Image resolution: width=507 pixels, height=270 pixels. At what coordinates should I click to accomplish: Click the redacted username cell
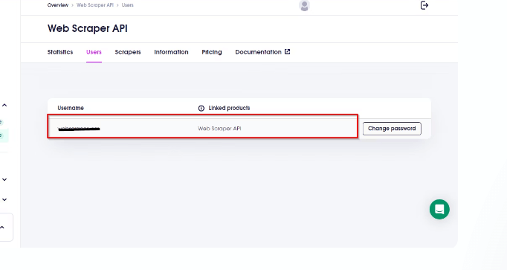(x=79, y=129)
